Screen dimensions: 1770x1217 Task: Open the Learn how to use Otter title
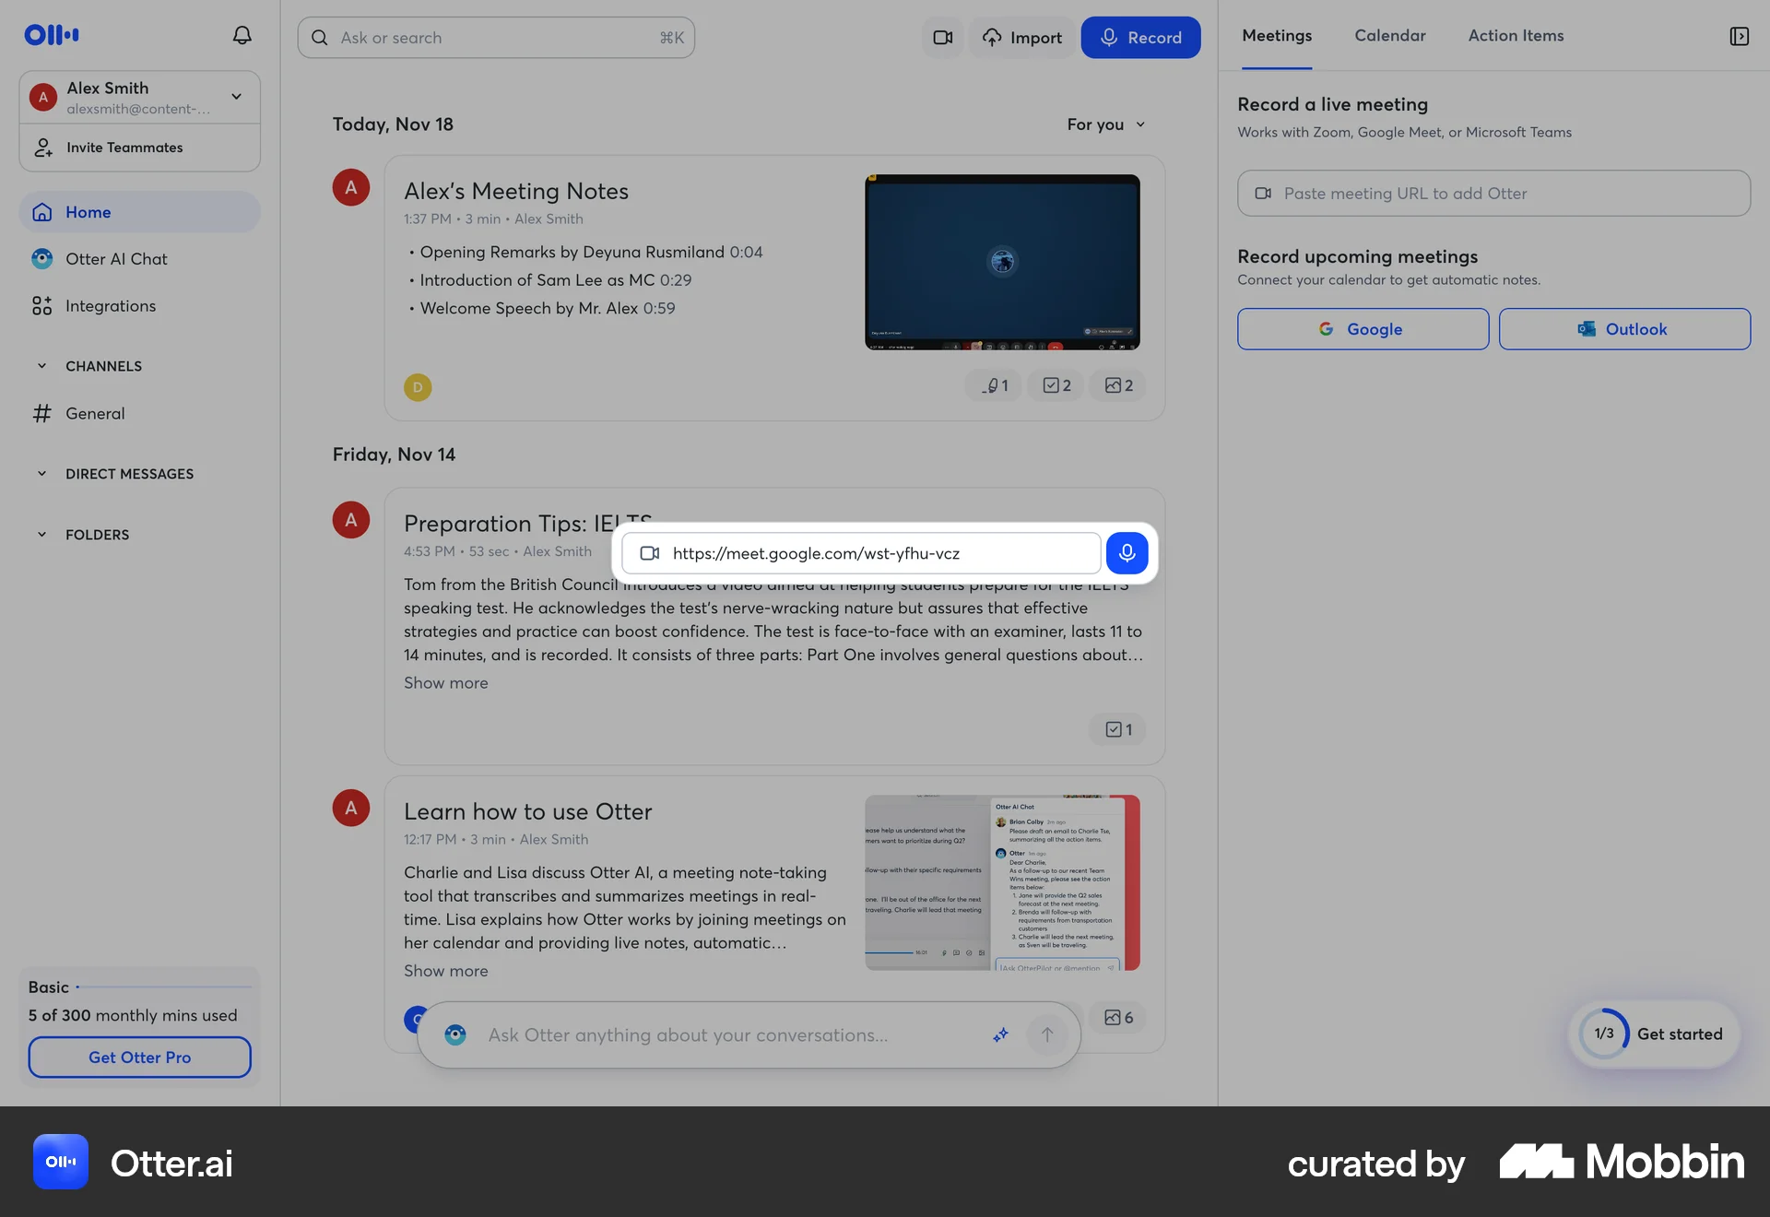[528, 811]
